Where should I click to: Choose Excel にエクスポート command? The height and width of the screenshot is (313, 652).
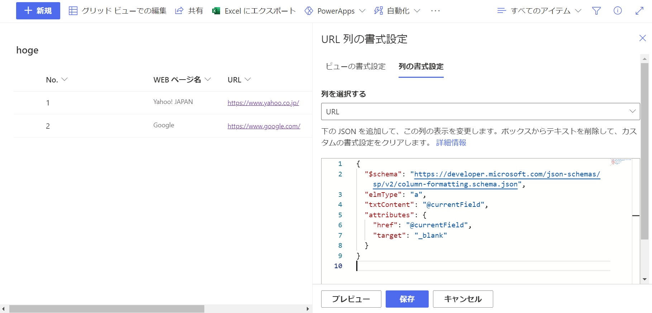coord(254,11)
